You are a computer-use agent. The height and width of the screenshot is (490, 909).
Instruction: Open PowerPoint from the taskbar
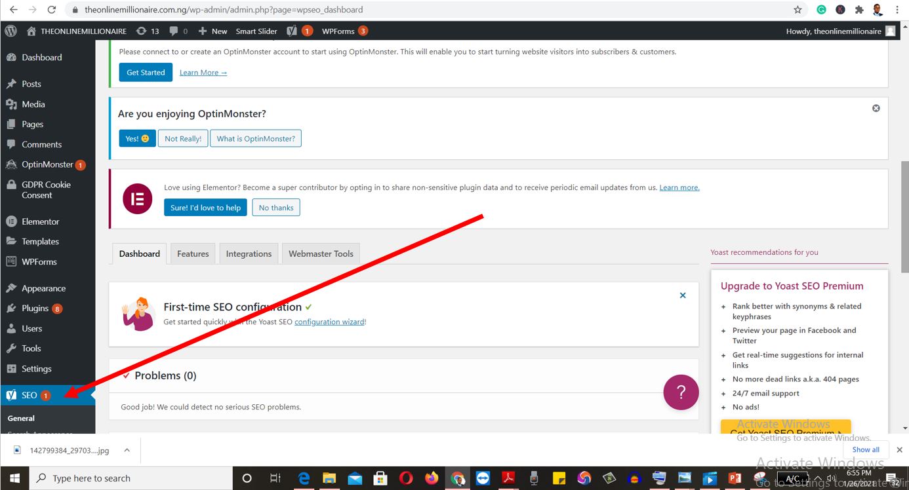(x=735, y=478)
